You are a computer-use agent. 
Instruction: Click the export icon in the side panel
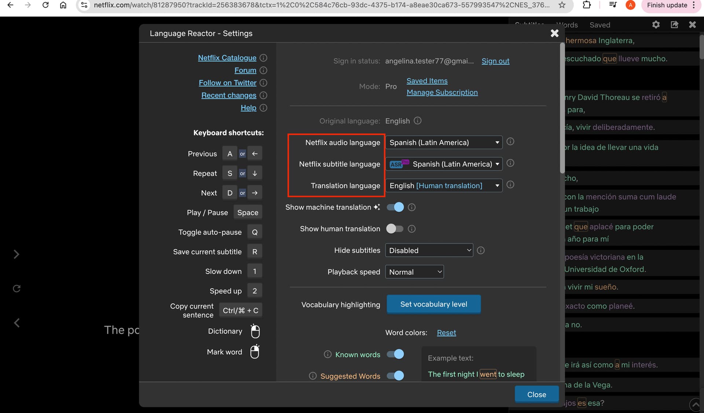pos(674,25)
